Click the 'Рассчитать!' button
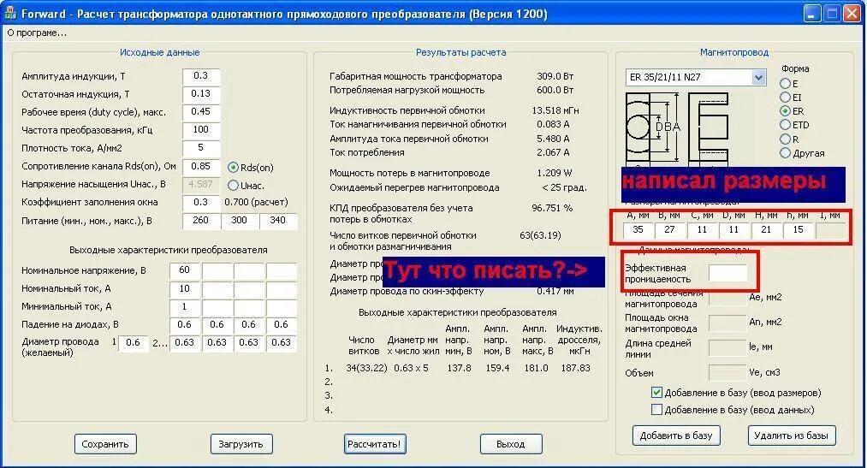This screenshot has width=867, height=468. (375, 444)
